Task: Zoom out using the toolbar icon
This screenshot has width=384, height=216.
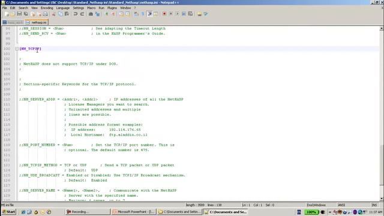Action: (x=113, y=14)
